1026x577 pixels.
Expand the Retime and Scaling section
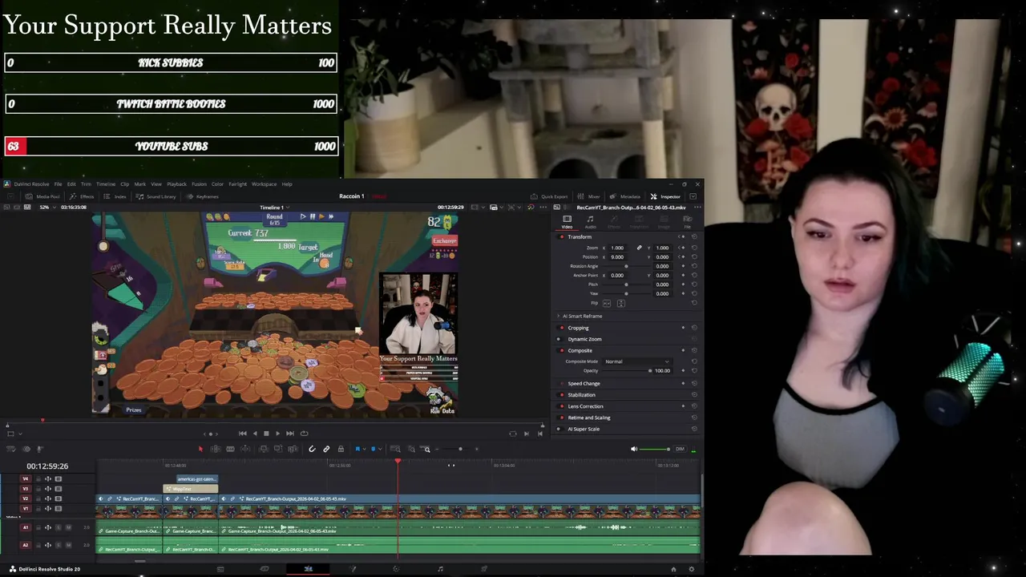[589, 418]
